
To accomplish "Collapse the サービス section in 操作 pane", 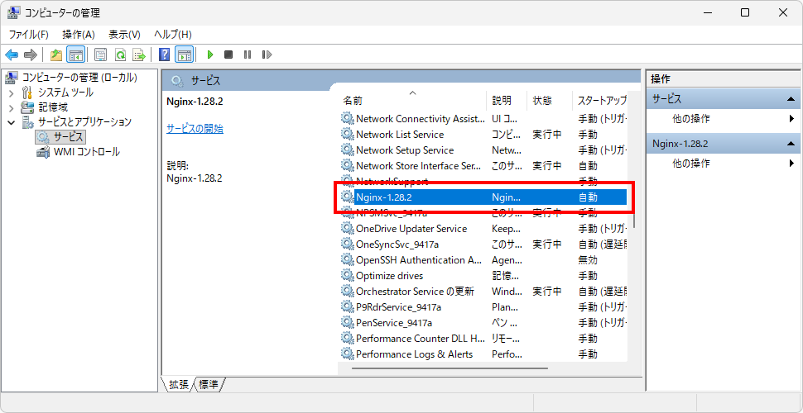I will point(791,99).
